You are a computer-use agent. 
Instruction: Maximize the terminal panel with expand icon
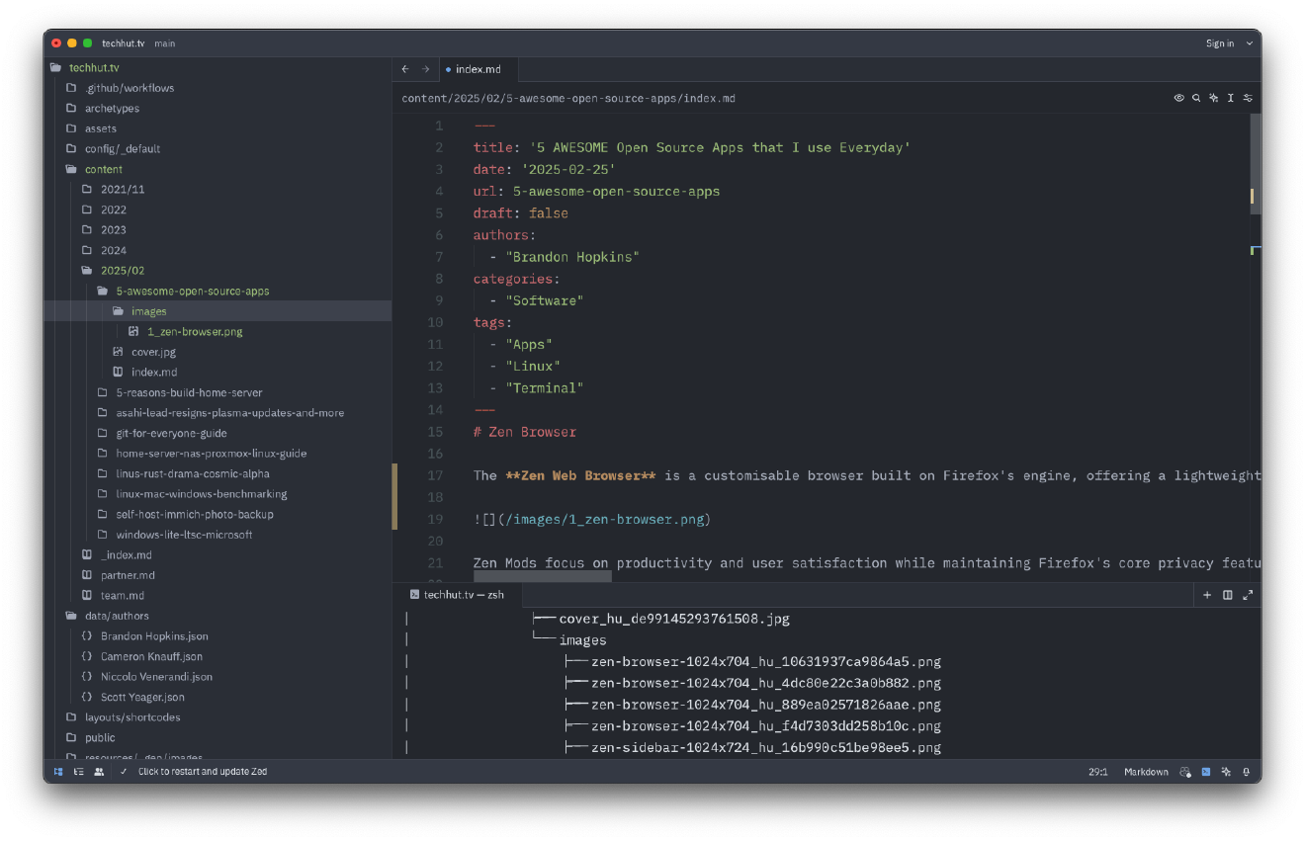coord(1248,594)
